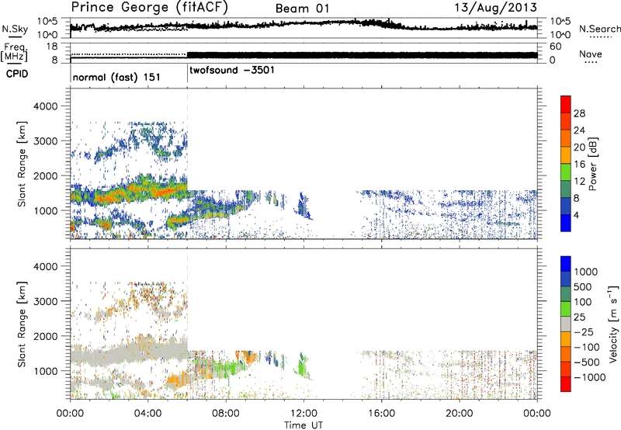Click the 'Velocity [m s⁻¹]' color bar label
This screenshot has height=430, width=621.
point(613,324)
